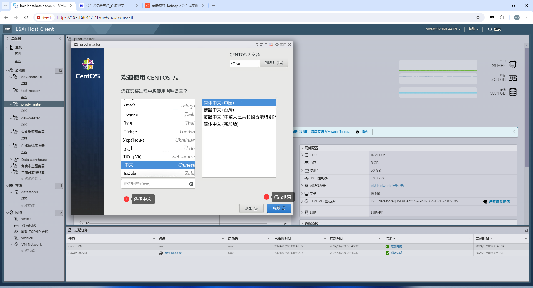Image resolution: width=533 pixels, height=288 pixels.
Task: Open the VM Network (已连接) link
Action: 387,186
